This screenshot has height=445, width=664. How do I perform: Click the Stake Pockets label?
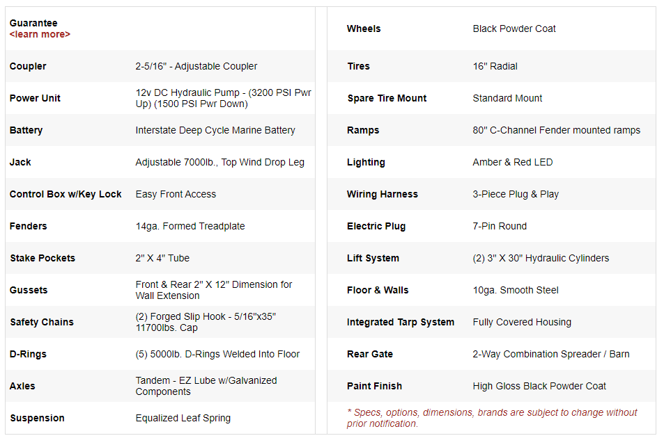tap(43, 258)
